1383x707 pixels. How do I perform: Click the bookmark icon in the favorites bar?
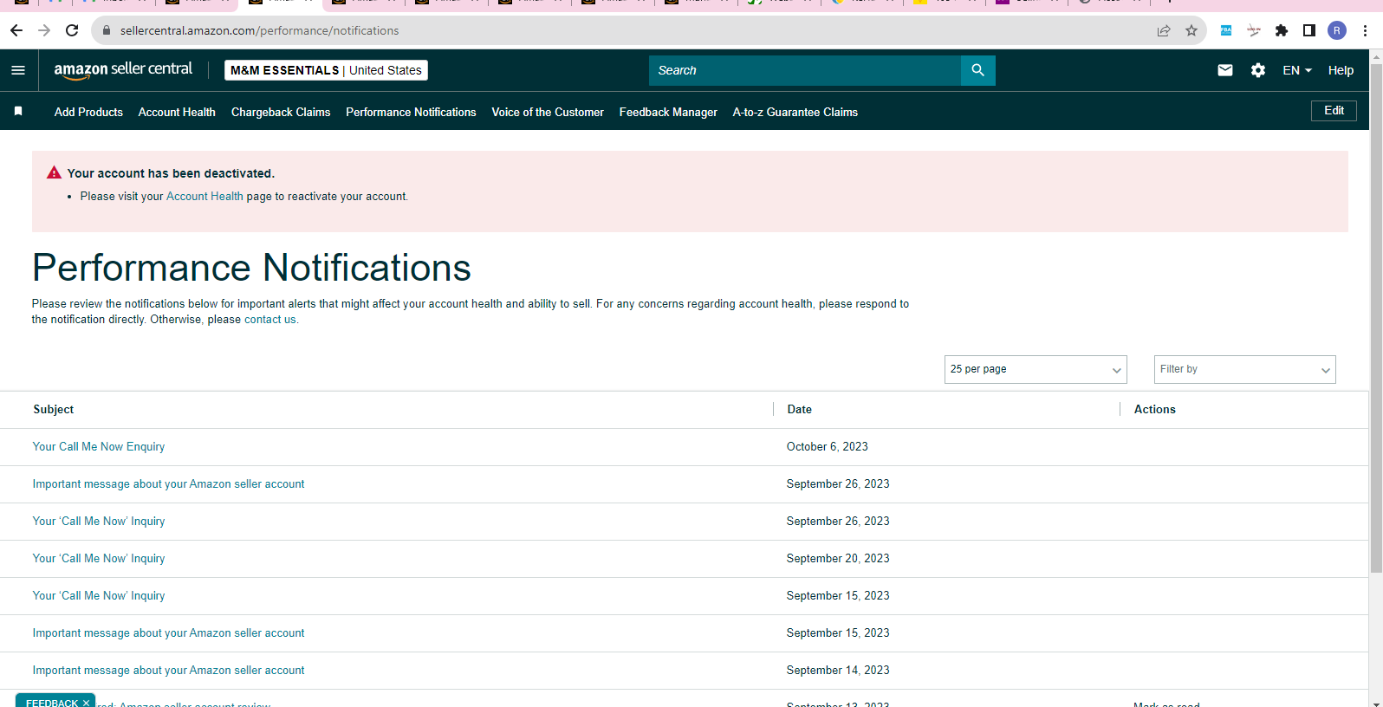tap(18, 111)
